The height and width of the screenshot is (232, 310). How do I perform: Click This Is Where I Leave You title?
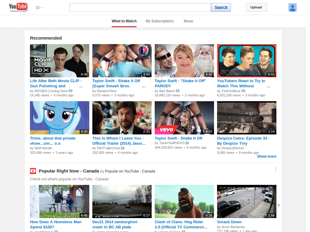point(119,141)
